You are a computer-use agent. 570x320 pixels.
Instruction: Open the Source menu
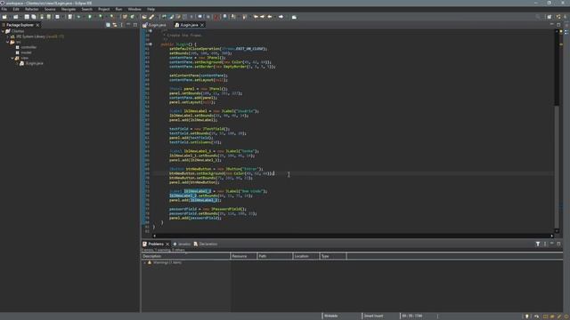[x=50, y=9]
